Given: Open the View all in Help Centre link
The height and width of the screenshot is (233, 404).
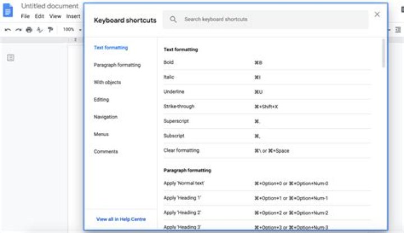Looking at the screenshot, I should (121, 219).
